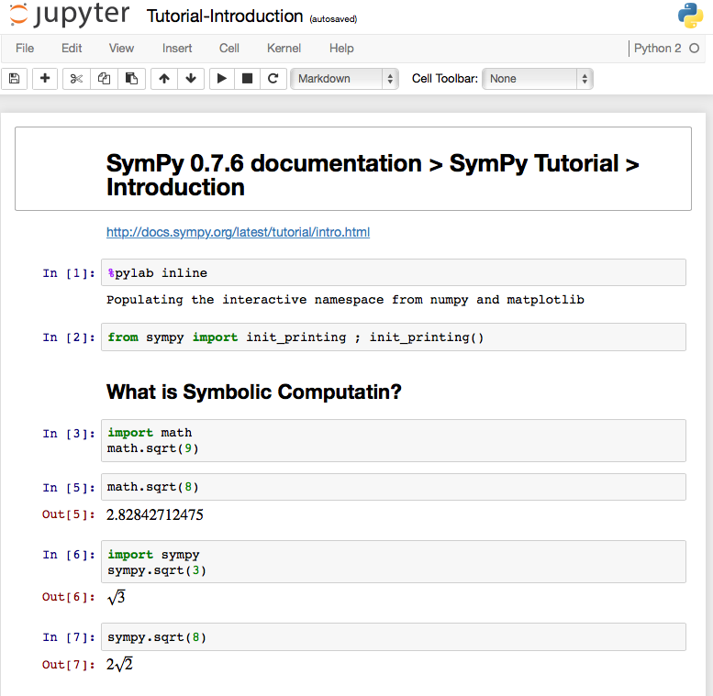This screenshot has width=713, height=696.
Task: Move selected cell down
Action: (191, 79)
